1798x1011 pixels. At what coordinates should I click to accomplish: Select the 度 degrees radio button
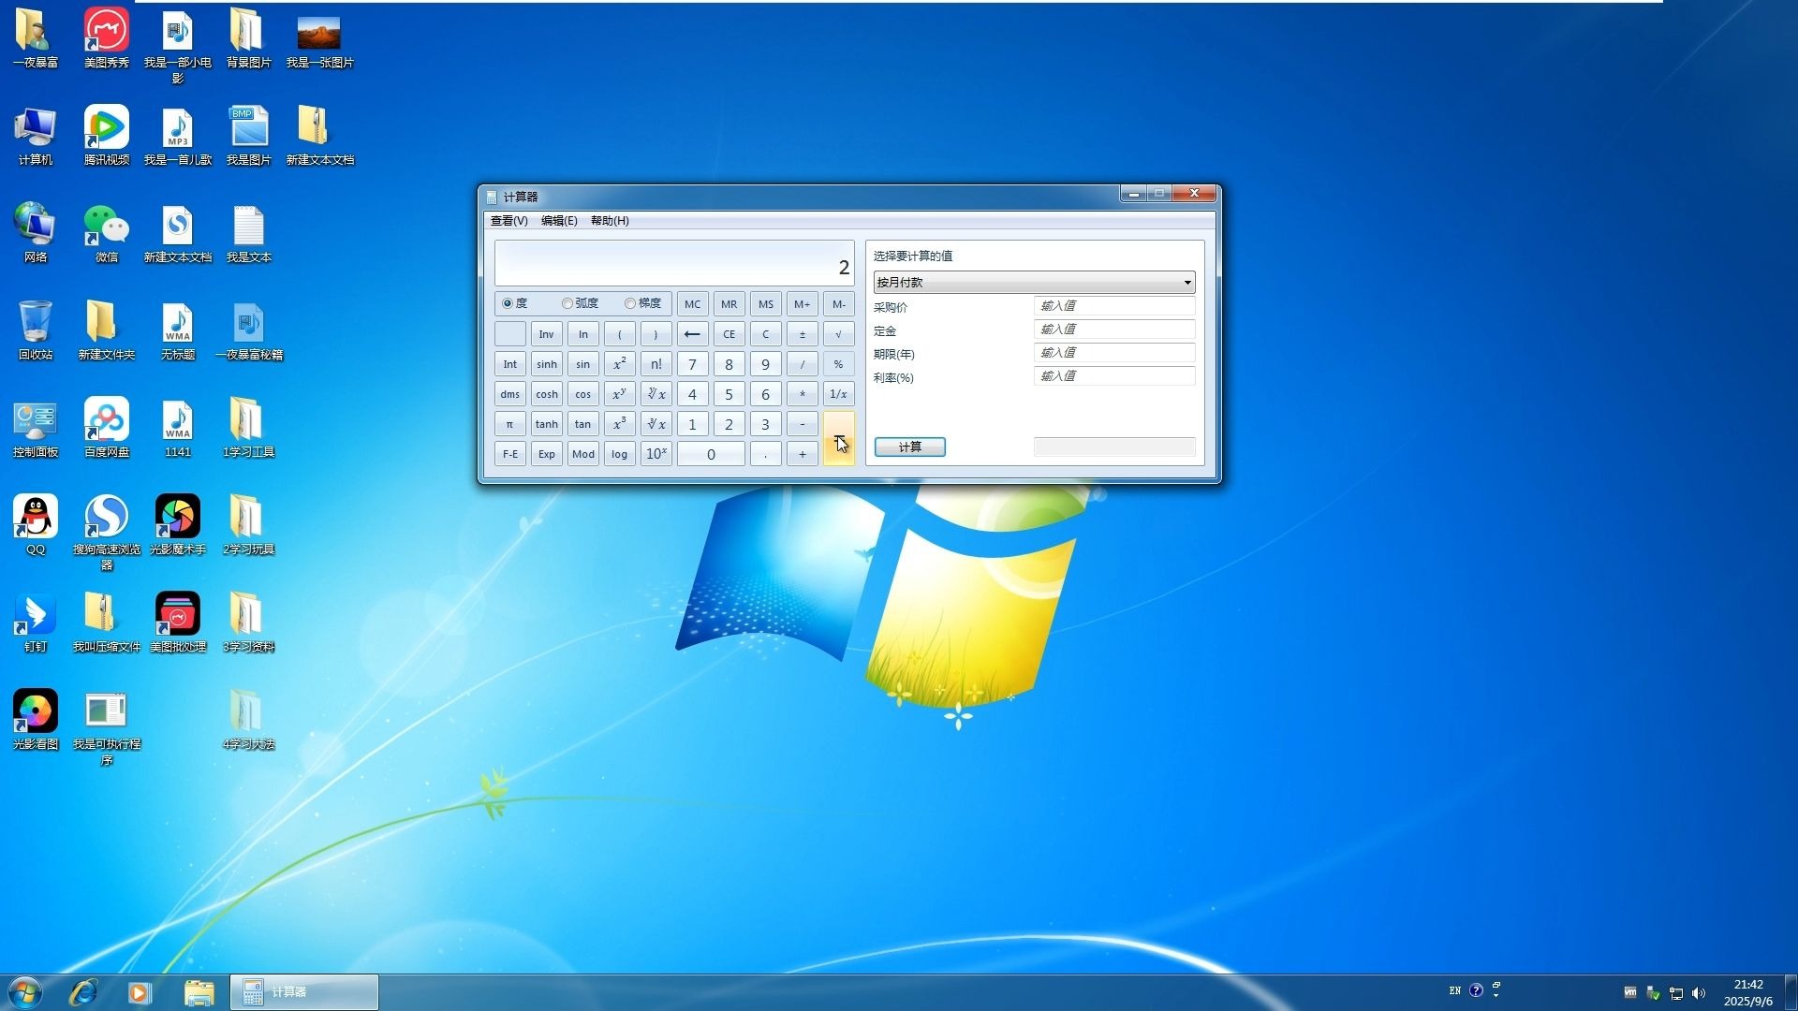pyautogui.click(x=508, y=303)
